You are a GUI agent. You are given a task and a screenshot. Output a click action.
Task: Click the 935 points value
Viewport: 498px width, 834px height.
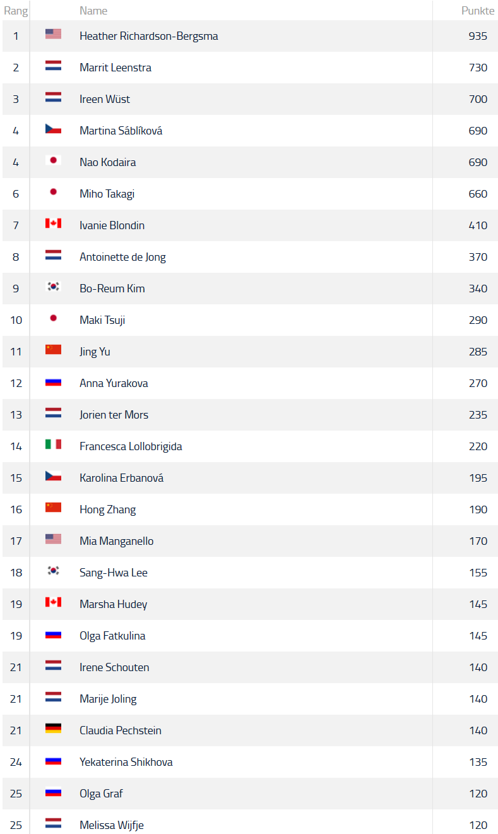pos(478,36)
